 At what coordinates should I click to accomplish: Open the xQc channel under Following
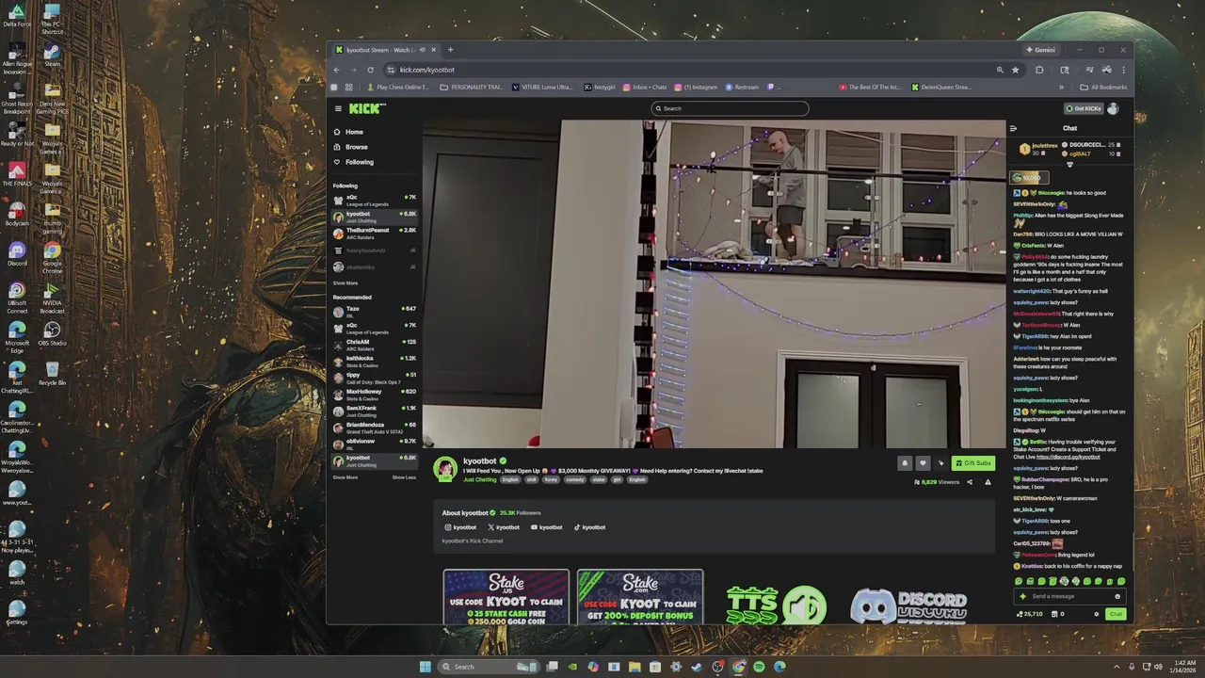point(374,200)
